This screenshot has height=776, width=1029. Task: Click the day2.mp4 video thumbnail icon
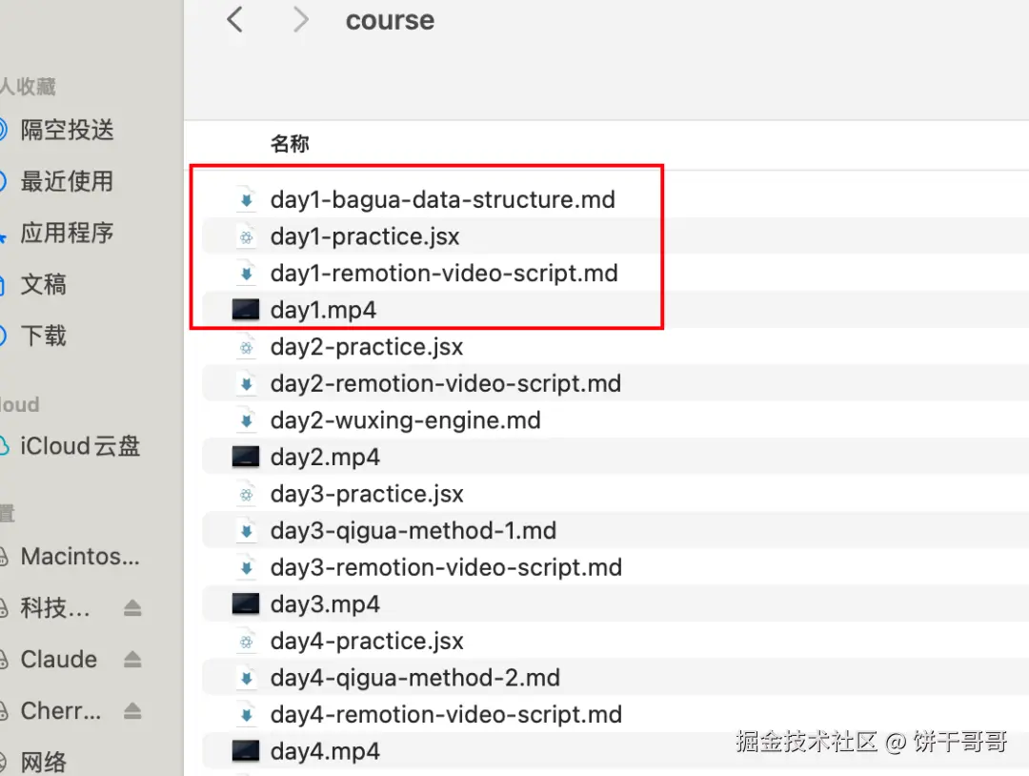246,457
